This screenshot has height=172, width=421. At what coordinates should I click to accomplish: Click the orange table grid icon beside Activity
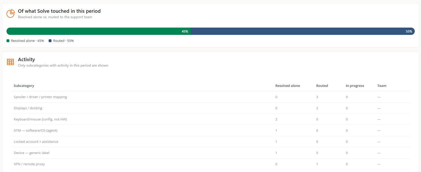tap(10, 62)
